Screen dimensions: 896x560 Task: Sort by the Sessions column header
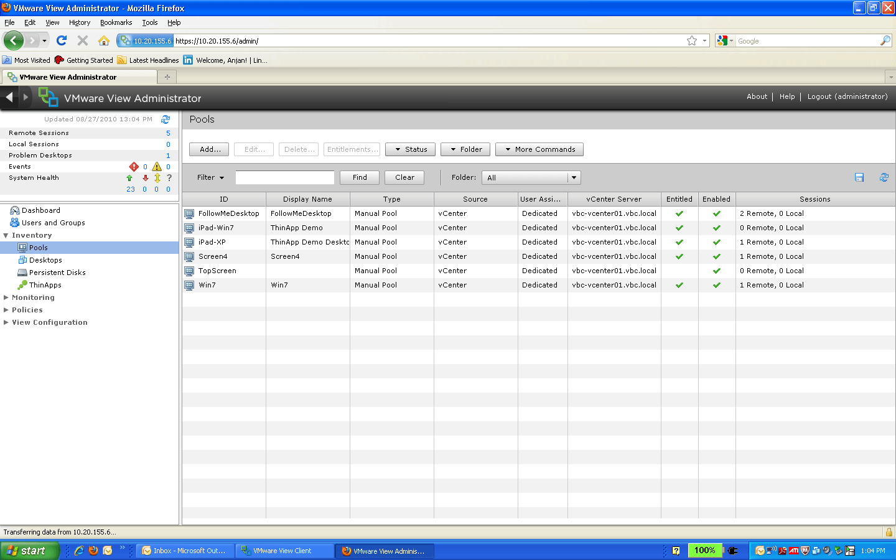[x=815, y=199]
